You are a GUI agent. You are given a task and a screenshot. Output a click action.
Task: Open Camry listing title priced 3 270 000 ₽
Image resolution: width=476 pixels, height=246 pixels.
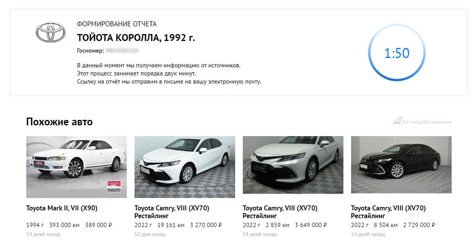pyautogui.click(x=172, y=212)
